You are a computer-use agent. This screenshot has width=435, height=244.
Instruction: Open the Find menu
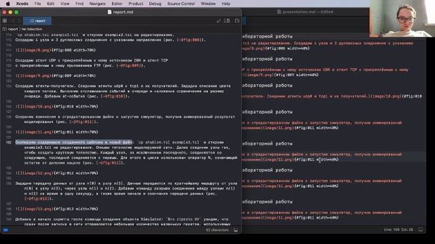coord(80,3)
